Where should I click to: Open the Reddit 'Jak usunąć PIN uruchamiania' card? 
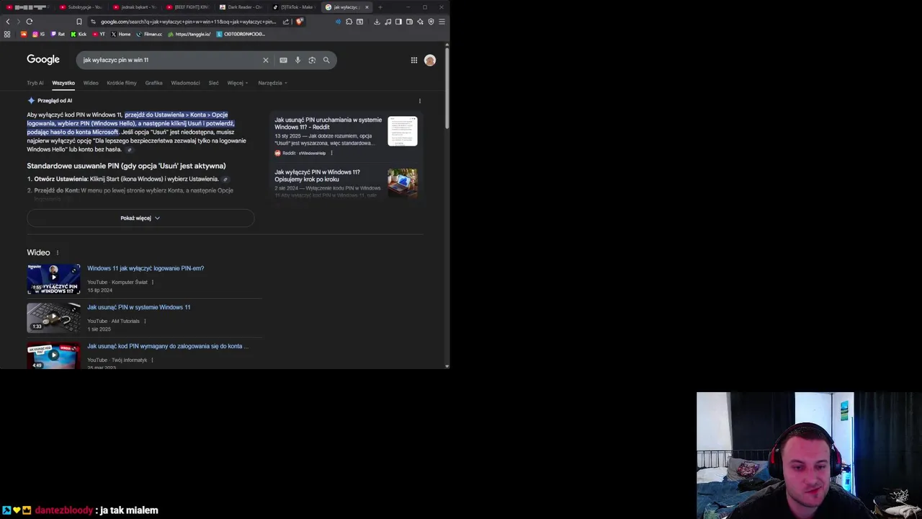point(346,136)
